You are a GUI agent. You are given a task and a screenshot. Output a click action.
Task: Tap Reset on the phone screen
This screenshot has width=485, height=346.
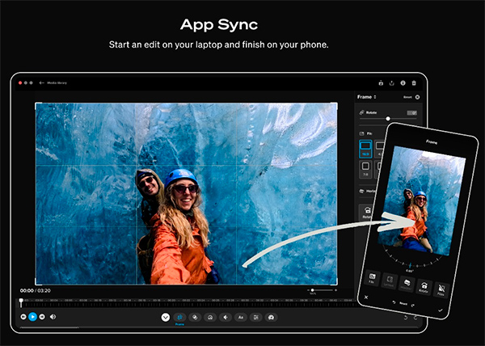[x=402, y=304]
